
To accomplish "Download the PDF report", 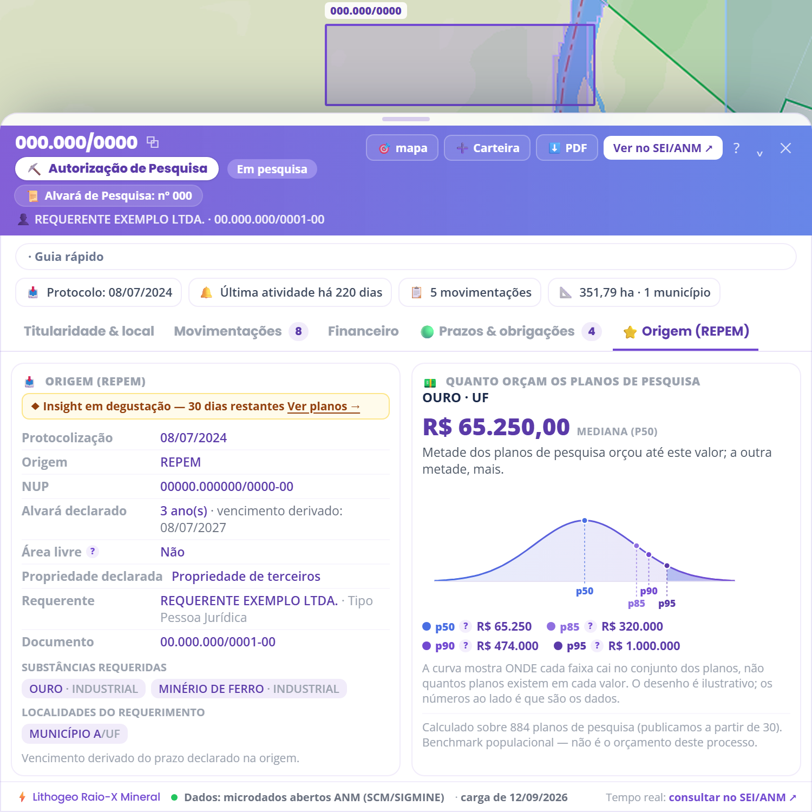I will click(567, 148).
